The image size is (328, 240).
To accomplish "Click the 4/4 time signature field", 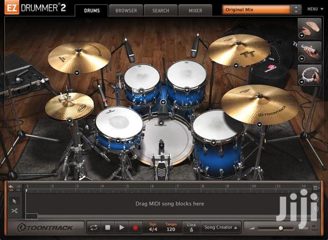I will (x=153, y=229).
